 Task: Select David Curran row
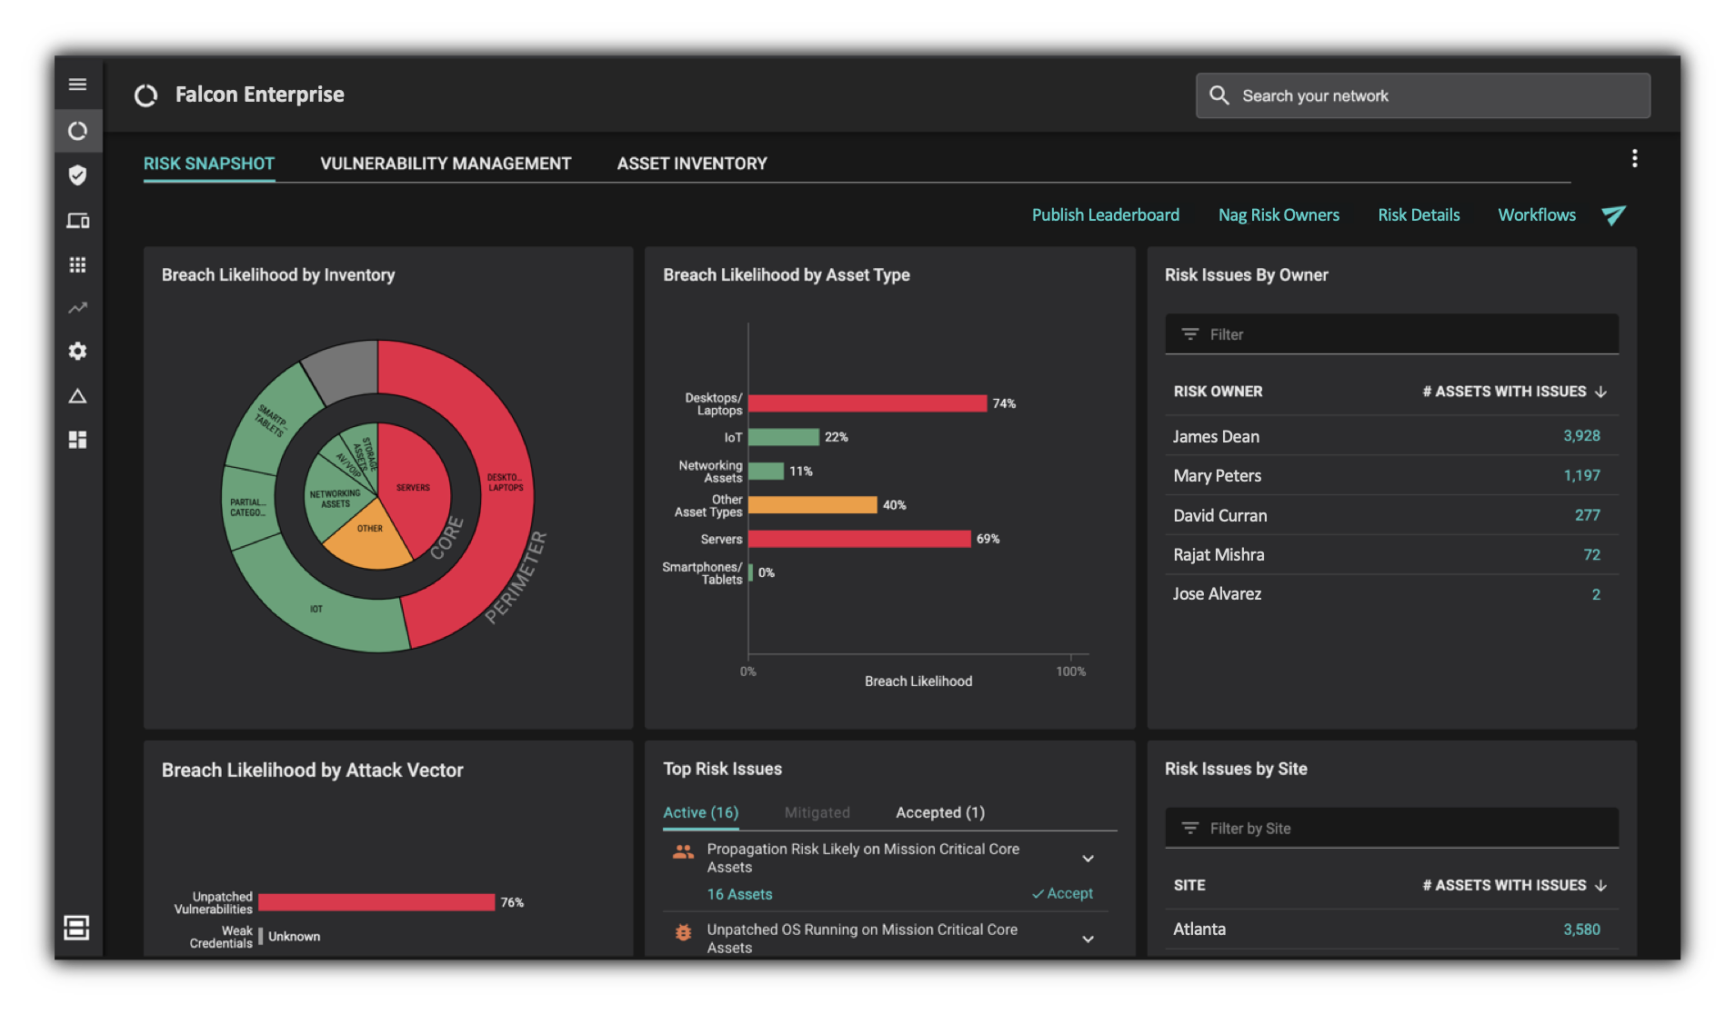(x=1391, y=515)
